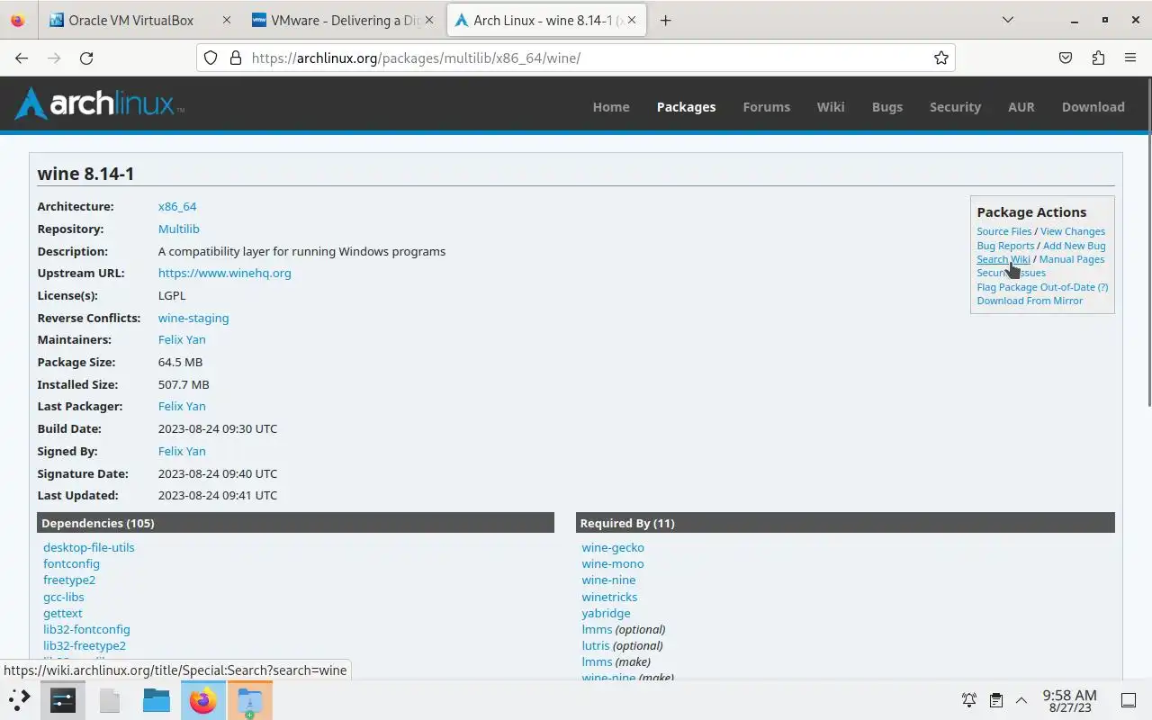The height and width of the screenshot is (720, 1152).
Task: Click the site security padlock icon
Action: pos(236,58)
